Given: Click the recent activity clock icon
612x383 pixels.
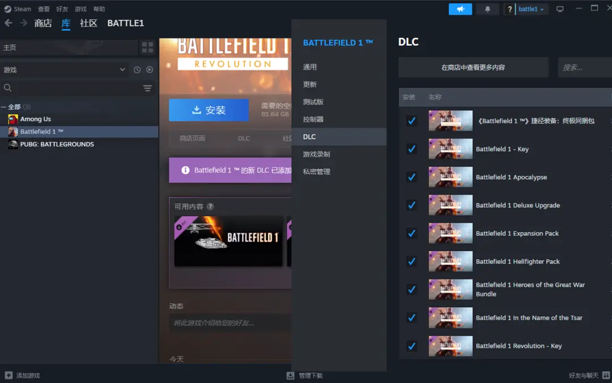Looking at the screenshot, I should [x=137, y=70].
